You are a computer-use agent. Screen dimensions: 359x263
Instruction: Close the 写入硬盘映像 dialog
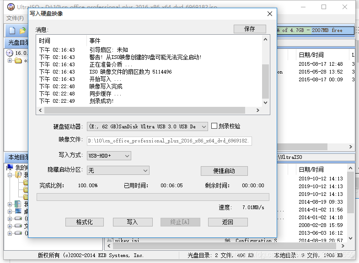coord(270,14)
